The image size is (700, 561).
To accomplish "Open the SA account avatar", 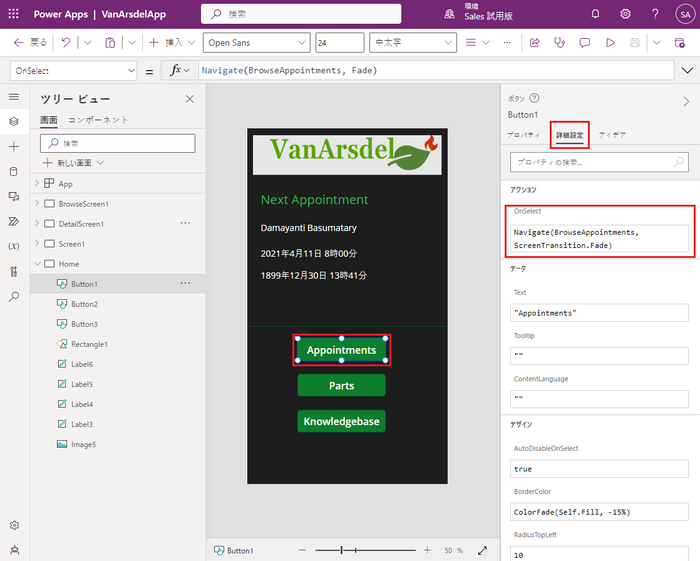I will coord(685,14).
